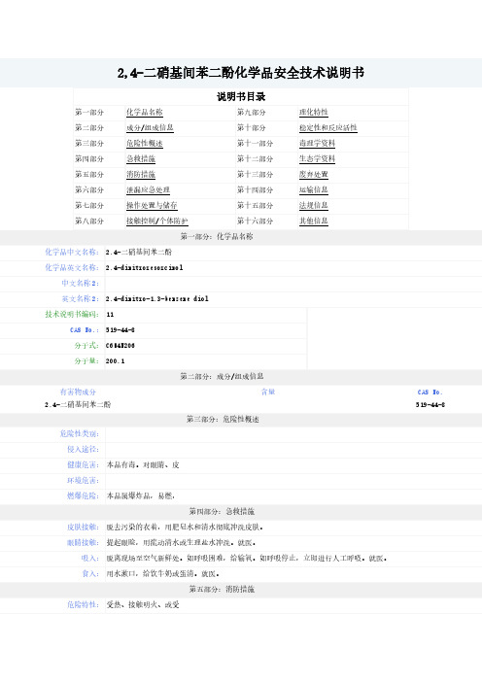
Task: Open the 消防措施 contents link
Action: click(141, 175)
